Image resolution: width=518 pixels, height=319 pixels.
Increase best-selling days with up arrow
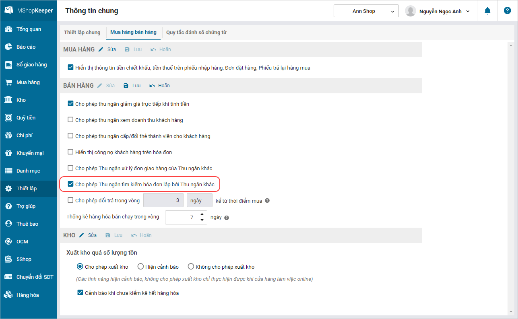coord(202,214)
